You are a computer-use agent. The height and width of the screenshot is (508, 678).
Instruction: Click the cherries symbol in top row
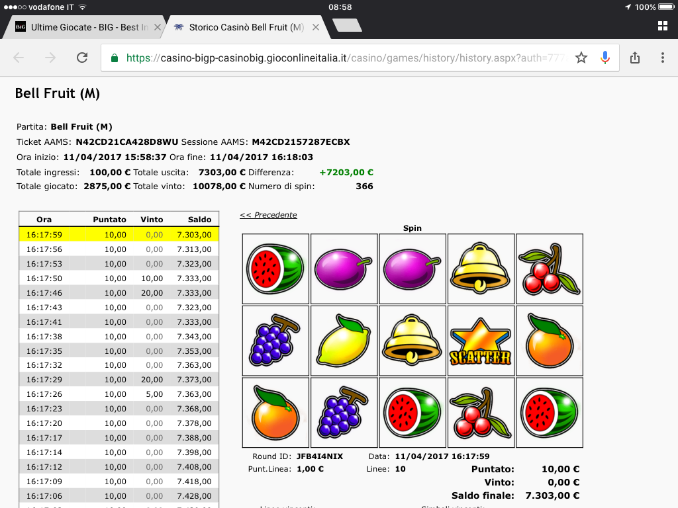coord(550,269)
